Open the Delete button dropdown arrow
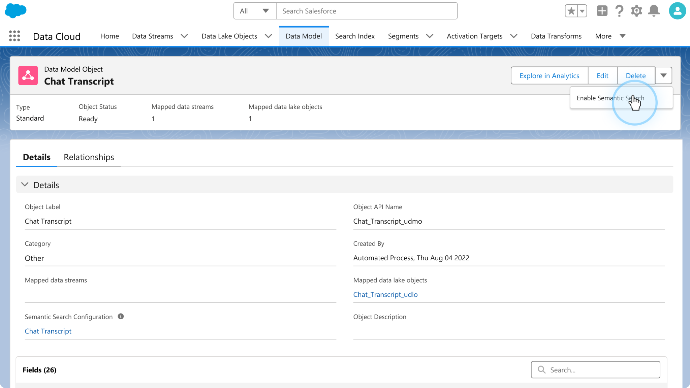The image size is (690, 388). 663,75
